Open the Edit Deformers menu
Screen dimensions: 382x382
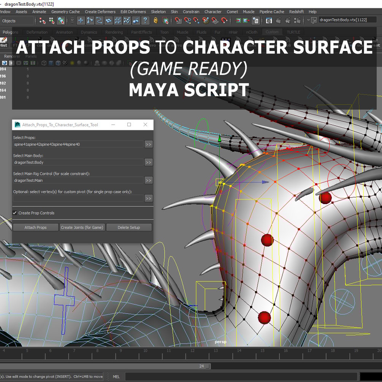pos(133,12)
